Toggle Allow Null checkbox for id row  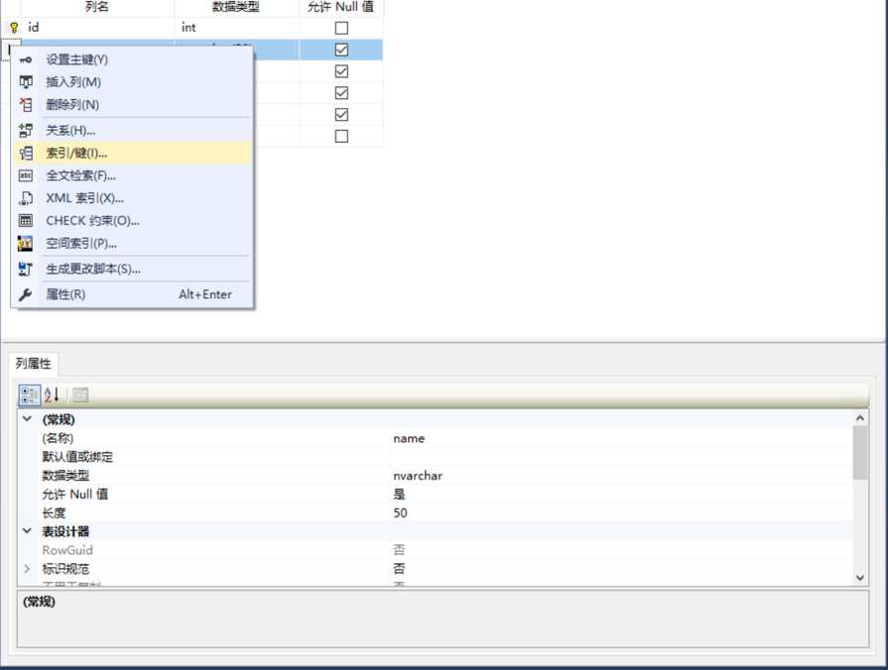(x=341, y=28)
